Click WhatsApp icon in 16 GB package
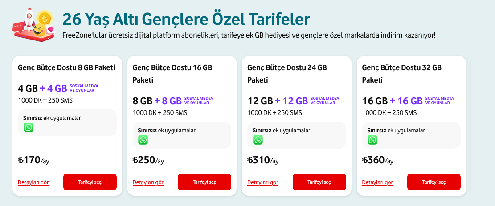The image size is (495, 206). click(143, 140)
